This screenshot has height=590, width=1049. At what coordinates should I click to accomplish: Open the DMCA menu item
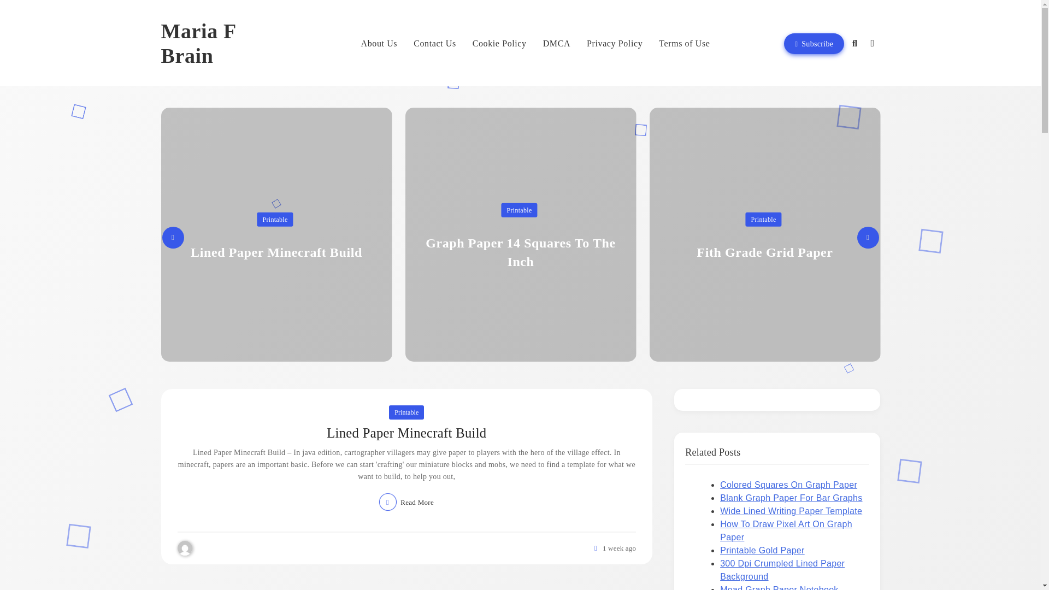pyautogui.click(x=556, y=44)
